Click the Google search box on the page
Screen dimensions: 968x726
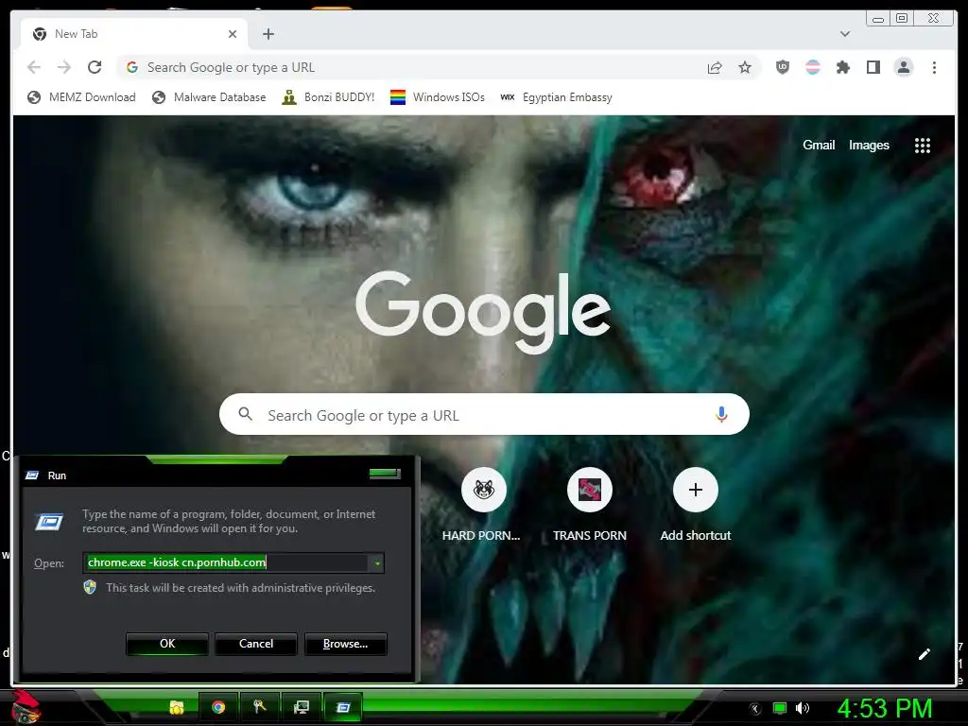coord(484,414)
